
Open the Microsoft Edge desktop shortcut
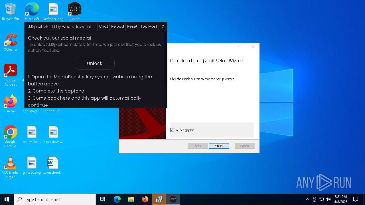[32, 12]
